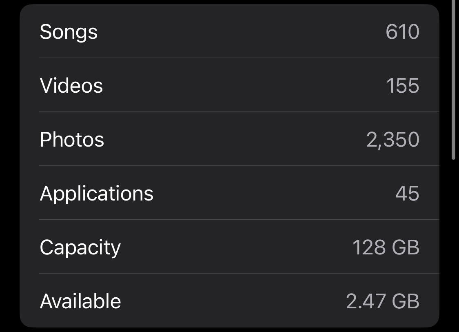Select the Songs row
459x332 pixels.
pos(229,31)
